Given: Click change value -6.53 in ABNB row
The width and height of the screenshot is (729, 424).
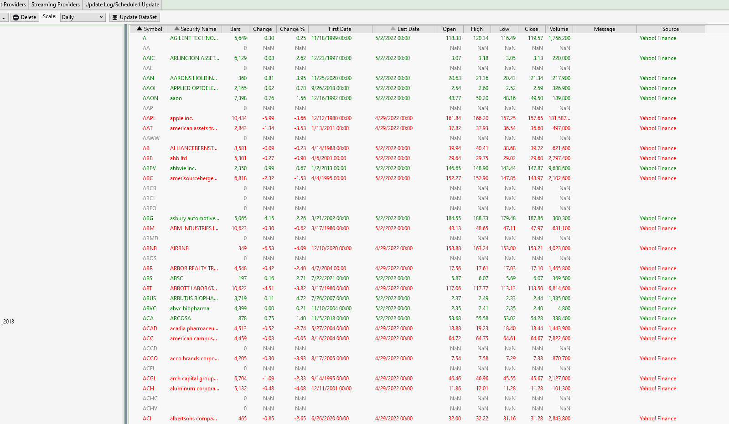Looking at the screenshot, I should 268,248.
